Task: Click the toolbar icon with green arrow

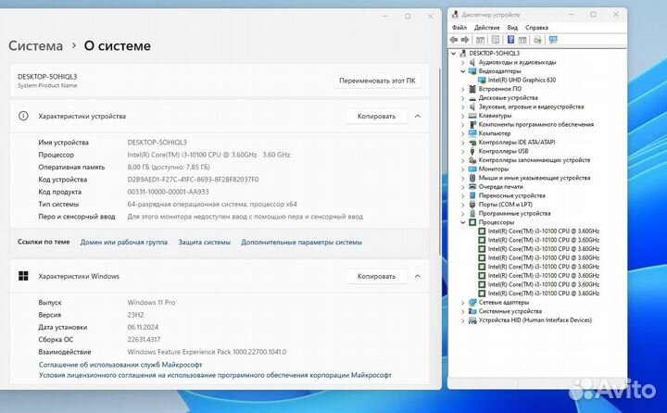Action: 537,40
